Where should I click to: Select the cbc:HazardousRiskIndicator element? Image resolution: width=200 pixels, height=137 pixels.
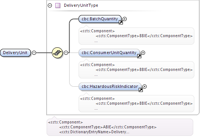[110, 86]
